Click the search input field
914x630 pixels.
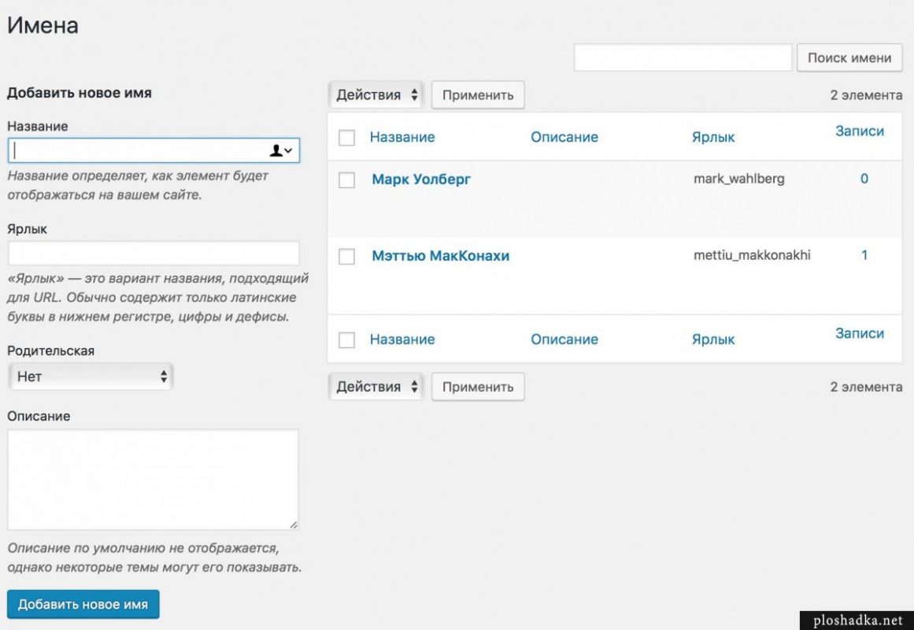click(683, 57)
